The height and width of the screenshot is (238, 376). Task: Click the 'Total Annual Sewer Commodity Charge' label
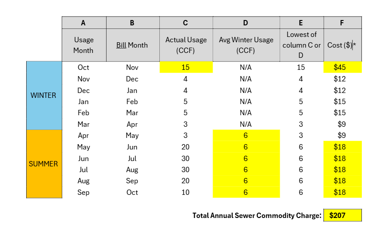(257, 215)
